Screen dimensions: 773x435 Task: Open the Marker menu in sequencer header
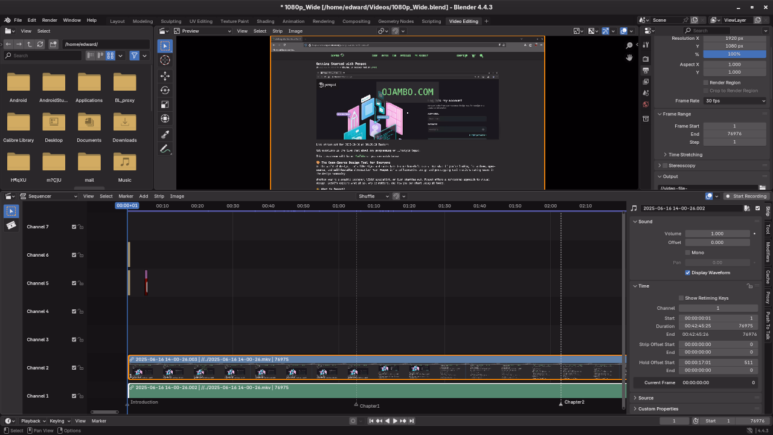[126, 196]
